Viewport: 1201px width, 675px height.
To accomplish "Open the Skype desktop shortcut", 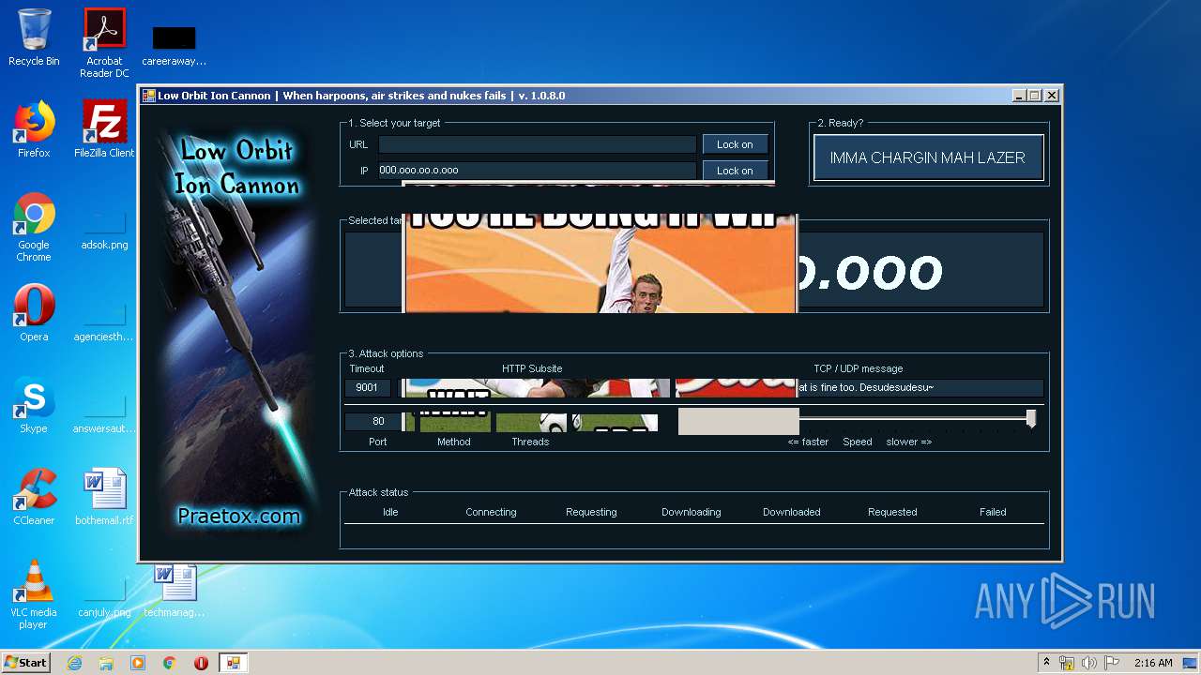I will (34, 405).
